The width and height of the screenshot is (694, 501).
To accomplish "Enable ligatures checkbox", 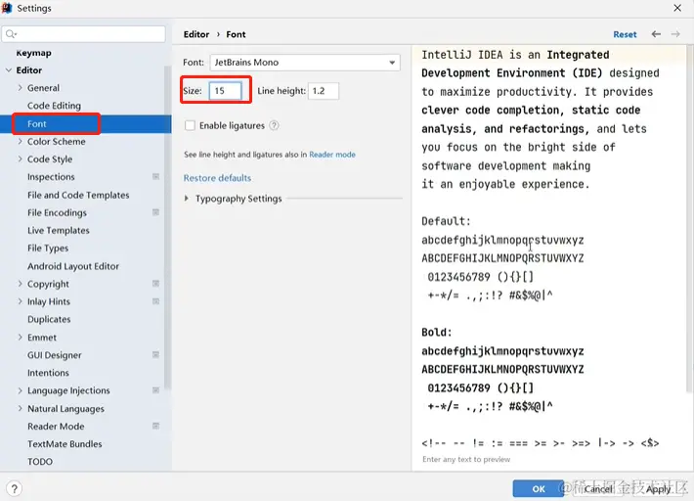I will (190, 125).
